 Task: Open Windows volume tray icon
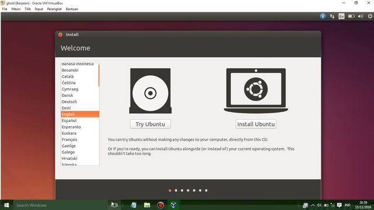[319, 205]
